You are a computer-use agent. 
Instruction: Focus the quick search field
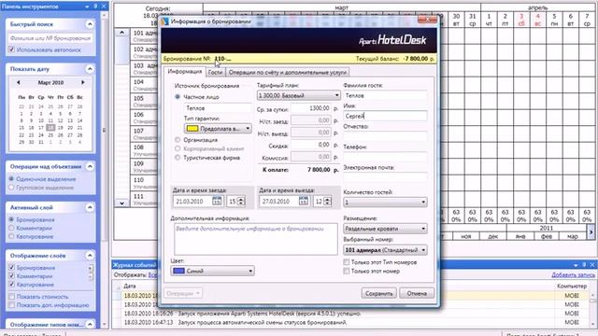point(50,38)
